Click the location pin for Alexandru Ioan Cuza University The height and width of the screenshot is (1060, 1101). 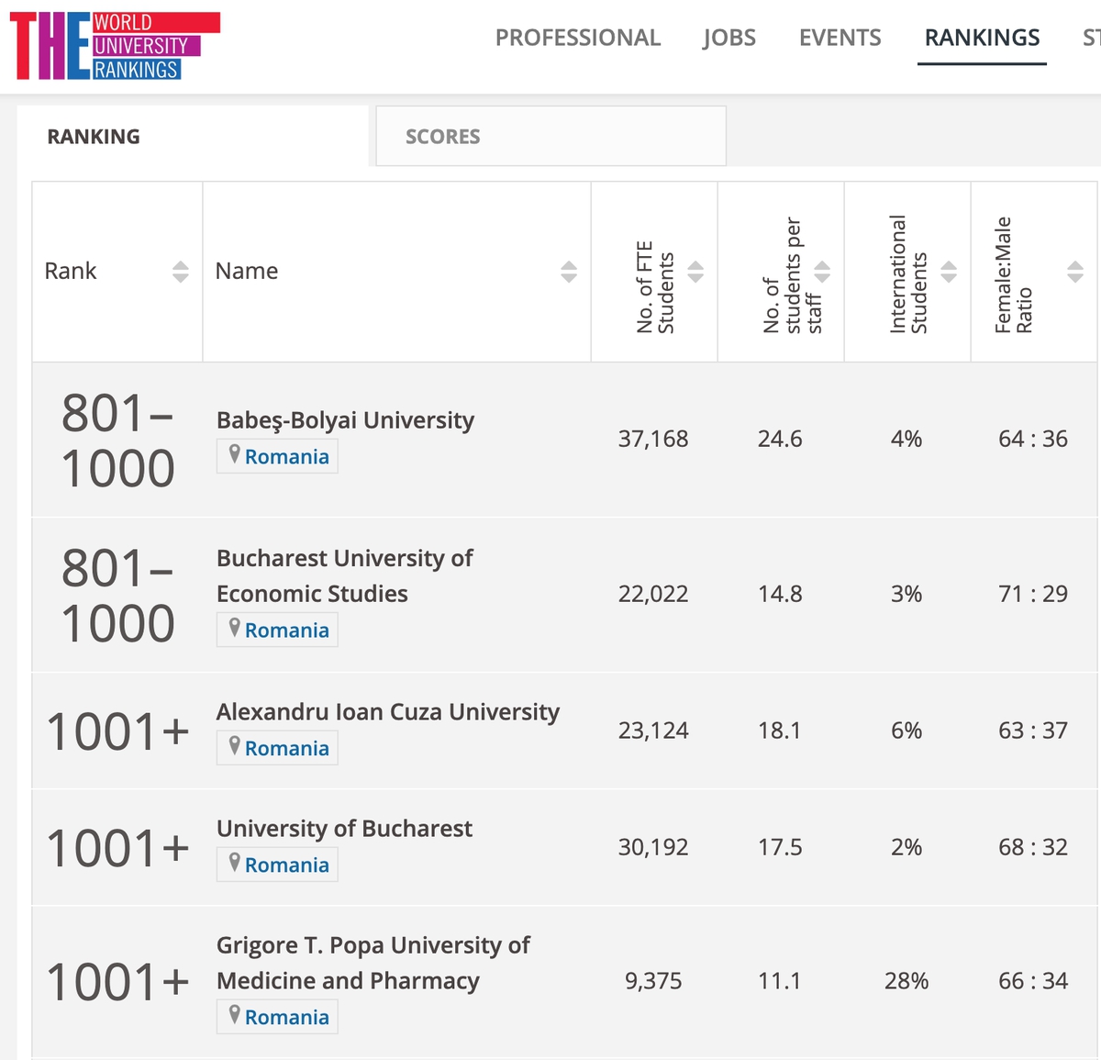click(235, 746)
